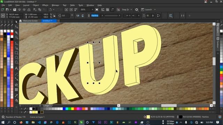Toggle the Wrap text button

171,16
